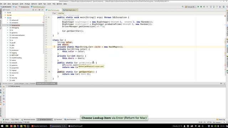Open Double Commander from the taskbar
This screenshot has height=128, width=228.
coord(40,126)
